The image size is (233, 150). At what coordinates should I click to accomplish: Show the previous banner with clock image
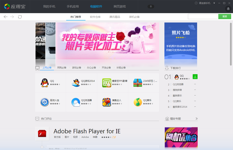(x=50, y=41)
